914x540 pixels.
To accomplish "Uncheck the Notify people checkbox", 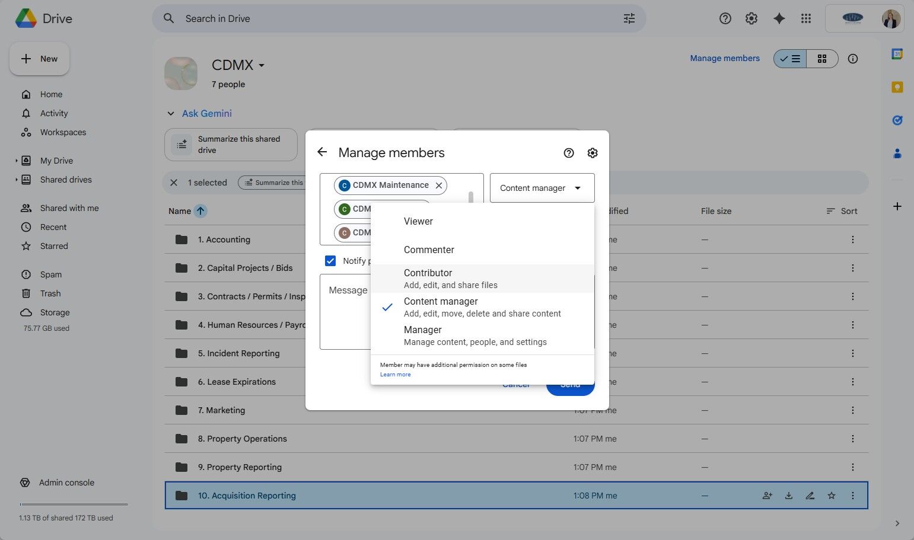I will (x=330, y=261).
